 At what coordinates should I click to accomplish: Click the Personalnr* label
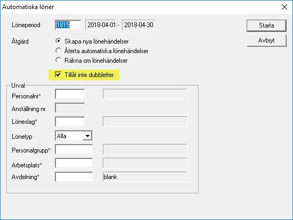point(26,96)
